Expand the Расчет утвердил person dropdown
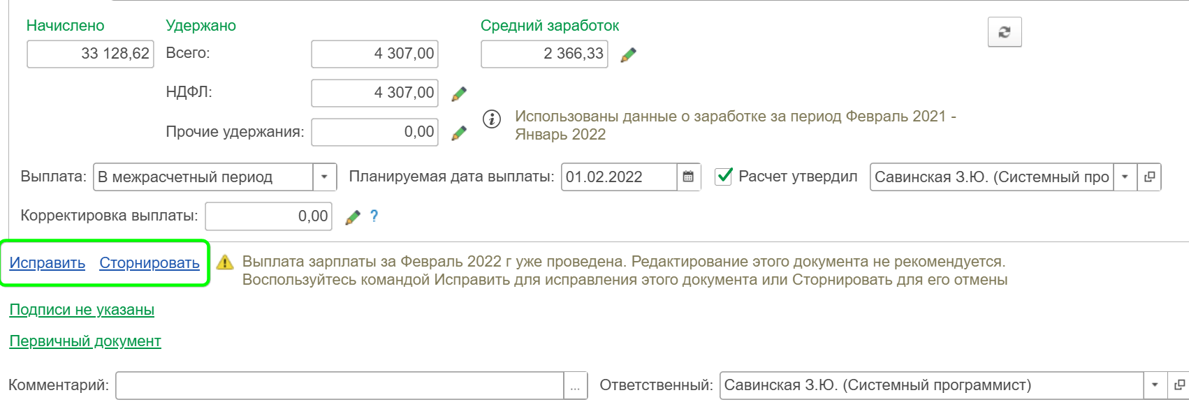The image size is (1189, 402). pyautogui.click(x=1123, y=177)
